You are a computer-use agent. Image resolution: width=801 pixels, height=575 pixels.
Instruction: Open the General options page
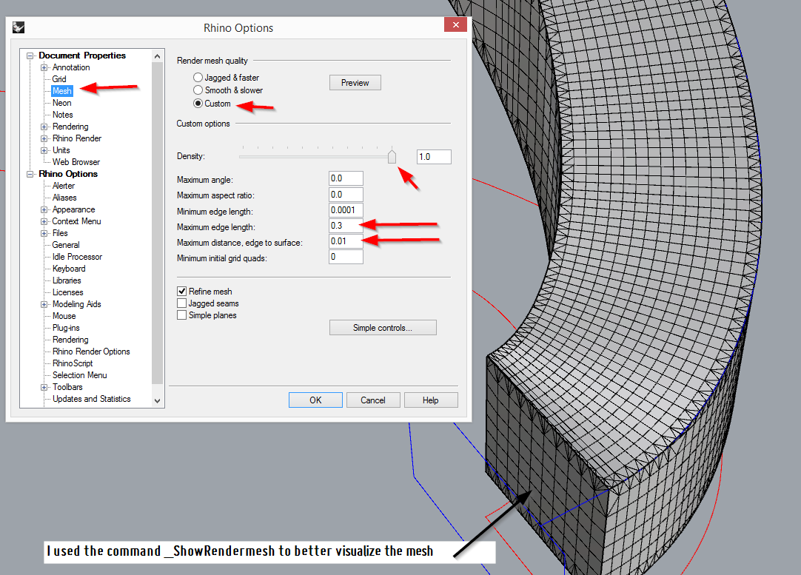click(66, 245)
